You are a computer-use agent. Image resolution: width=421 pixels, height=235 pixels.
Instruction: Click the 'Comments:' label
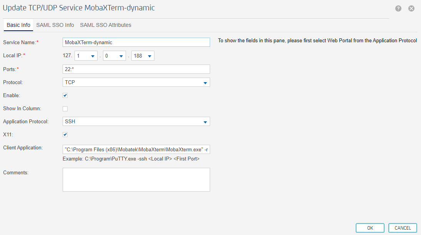pyautogui.click(x=16, y=173)
